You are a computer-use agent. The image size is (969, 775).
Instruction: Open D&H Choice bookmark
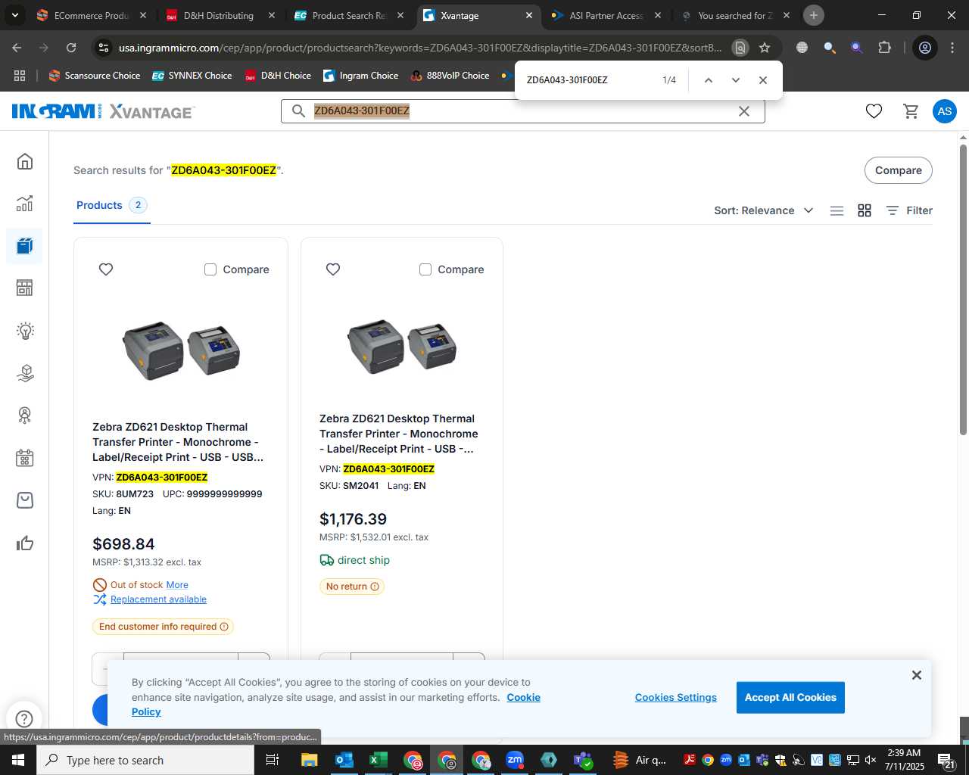[x=278, y=76]
